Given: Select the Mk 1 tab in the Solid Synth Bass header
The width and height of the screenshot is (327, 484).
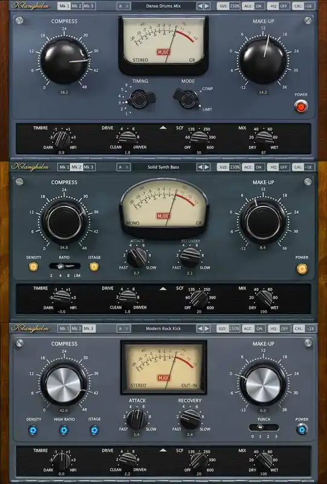Looking at the screenshot, I should [x=64, y=167].
